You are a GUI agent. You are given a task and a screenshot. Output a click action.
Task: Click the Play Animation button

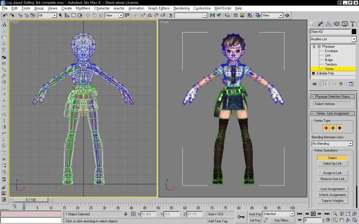[313, 214]
